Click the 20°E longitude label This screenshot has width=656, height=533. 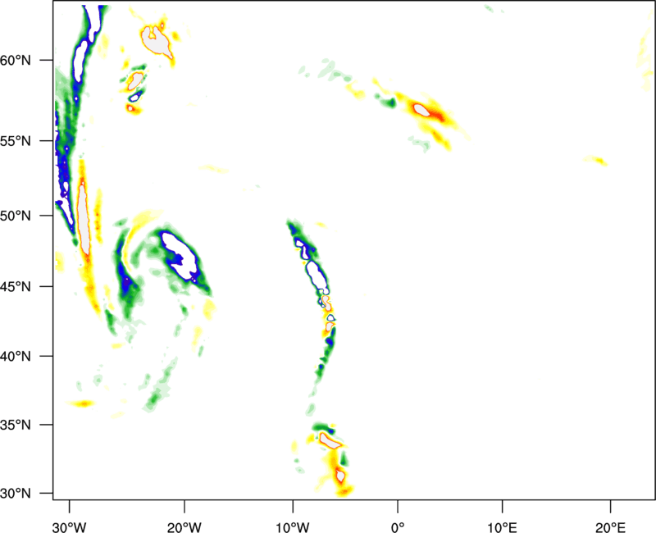(x=610, y=527)
